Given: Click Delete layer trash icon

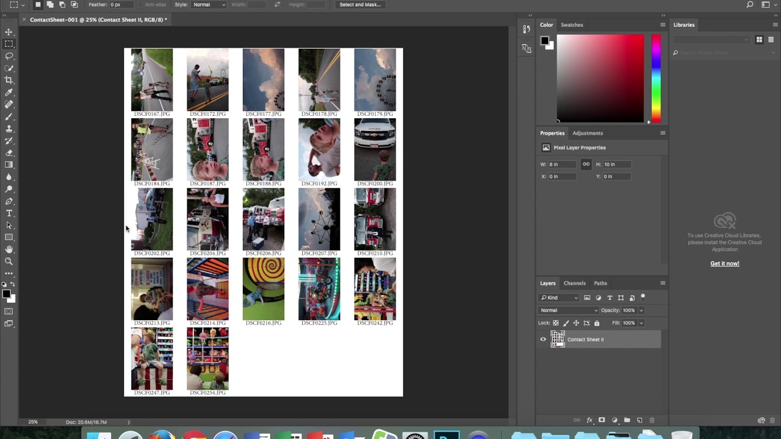Looking at the screenshot, I should click(652, 420).
